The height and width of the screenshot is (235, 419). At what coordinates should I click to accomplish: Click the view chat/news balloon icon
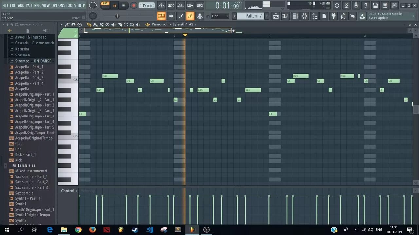point(395,5)
